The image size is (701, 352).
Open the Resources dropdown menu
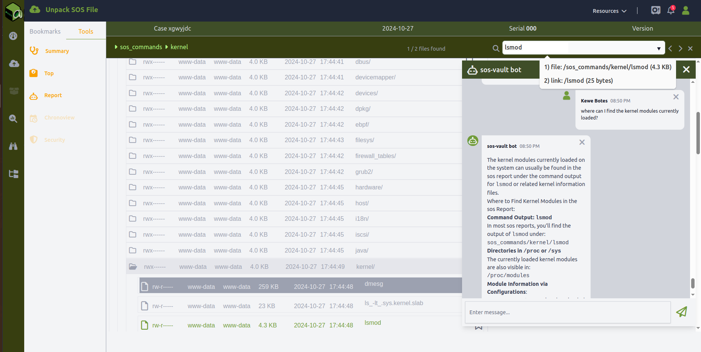pyautogui.click(x=609, y=11)
